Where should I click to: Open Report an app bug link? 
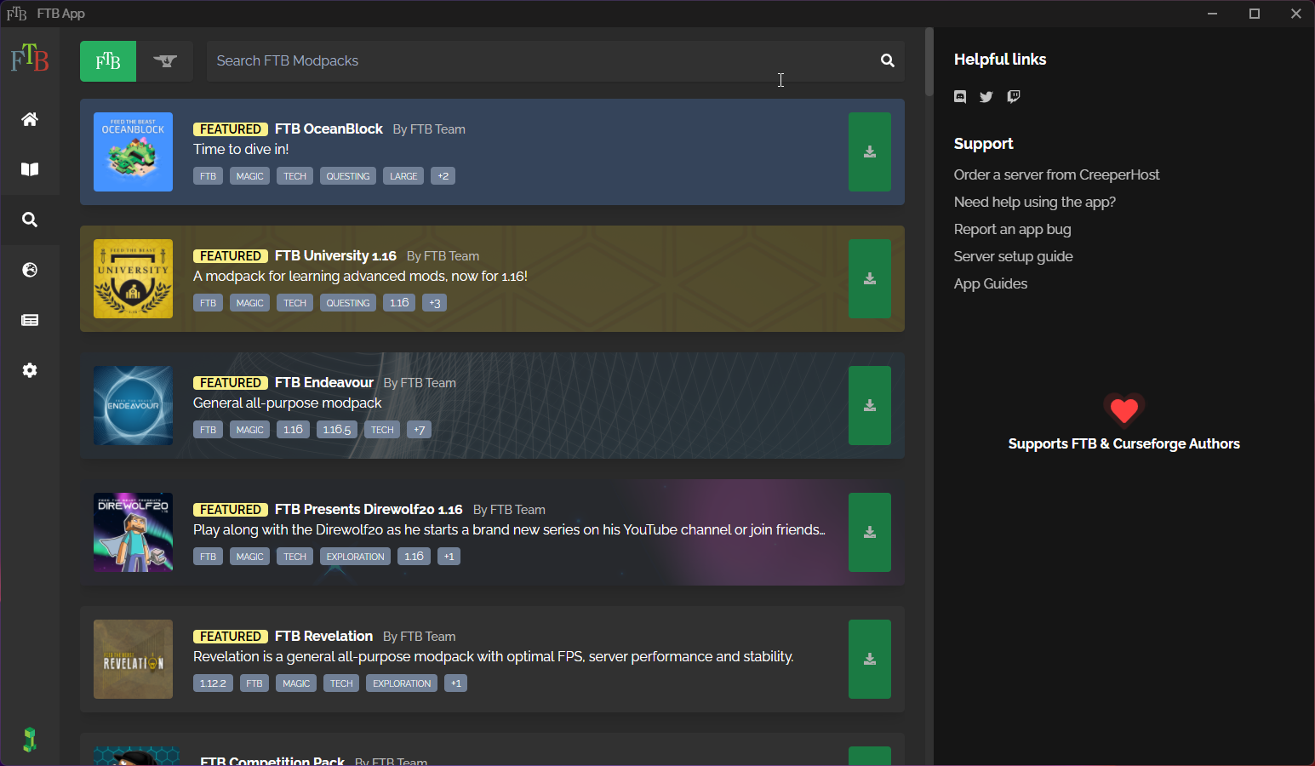click(x=1012, y=229)
